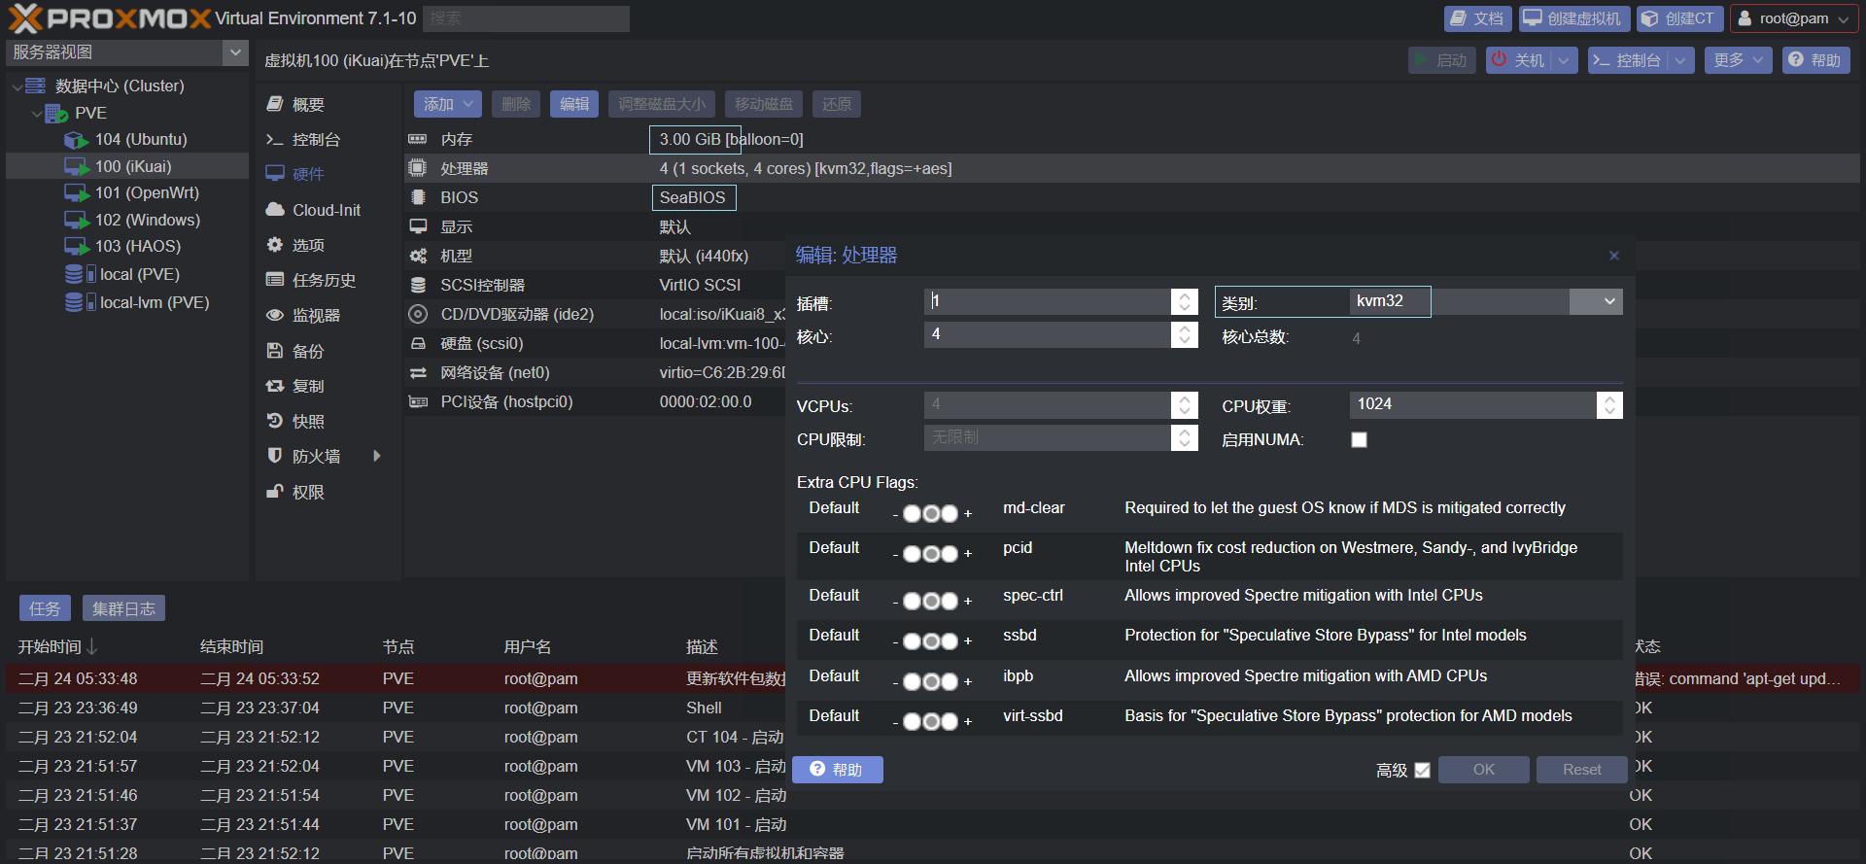Switch to the 集群日志 cluster log tab
Image resolution: width=1866 pixels, height=864 pixels.
coord(123,608)
